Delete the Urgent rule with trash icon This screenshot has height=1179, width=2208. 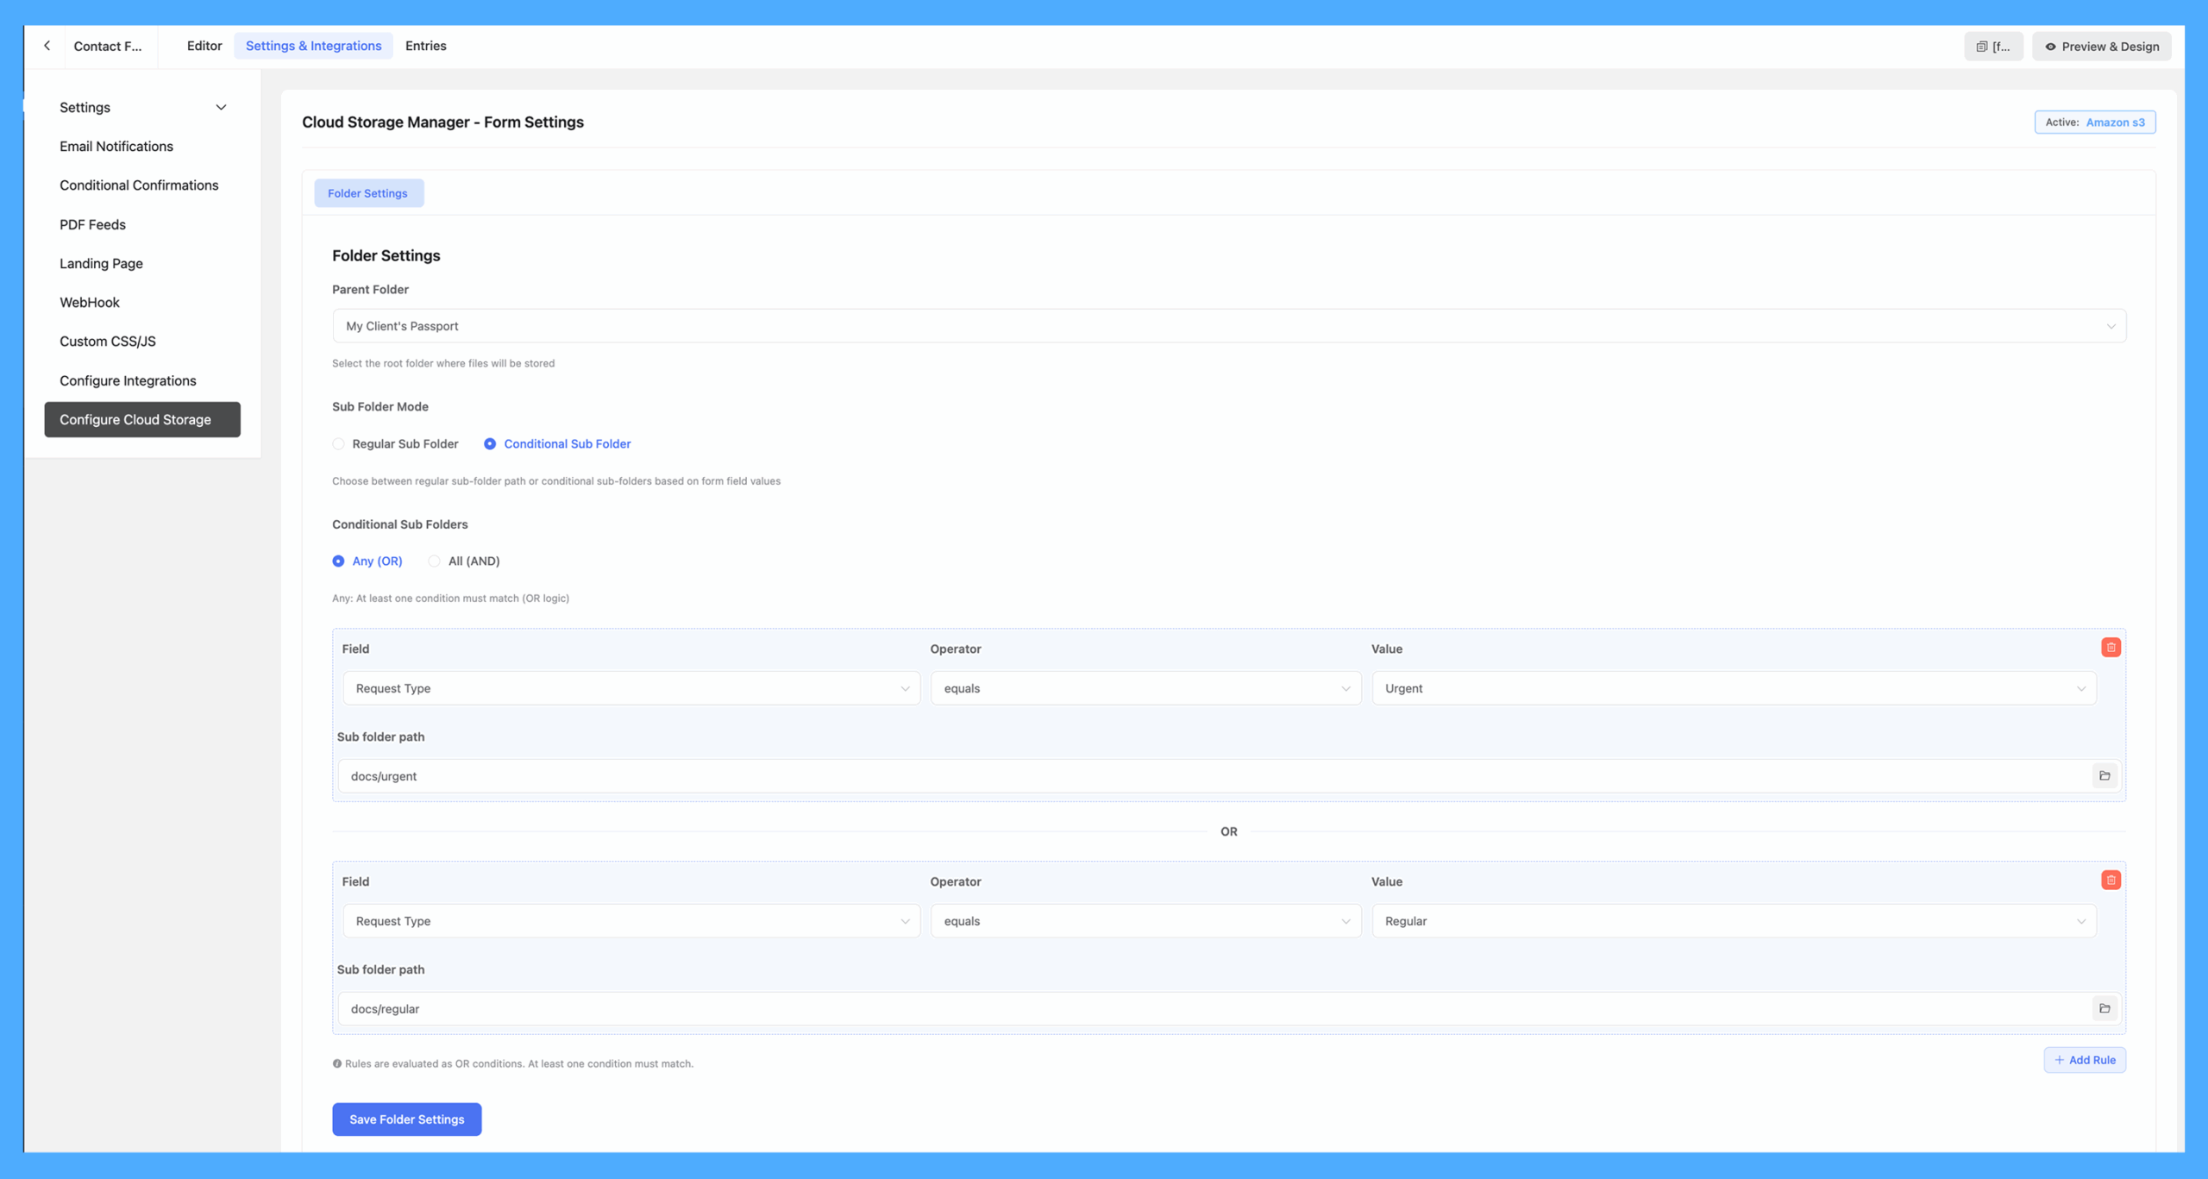pyautogui.click(x=2110, y=648)
